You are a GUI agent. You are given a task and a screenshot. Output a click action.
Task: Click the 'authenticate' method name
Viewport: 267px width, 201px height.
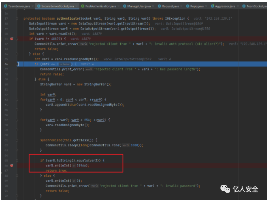click(x=68, y=19)
